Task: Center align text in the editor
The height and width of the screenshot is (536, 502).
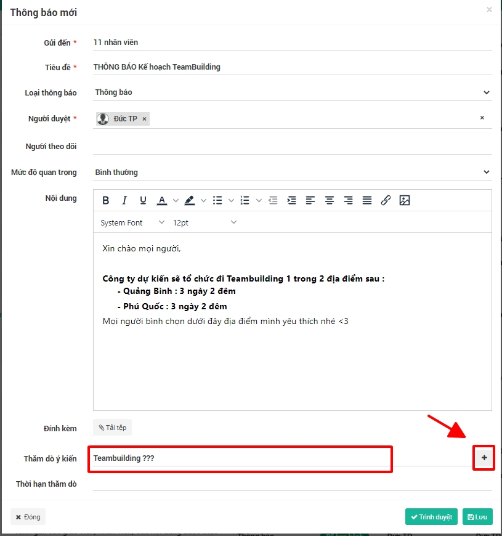Action: 330,200
